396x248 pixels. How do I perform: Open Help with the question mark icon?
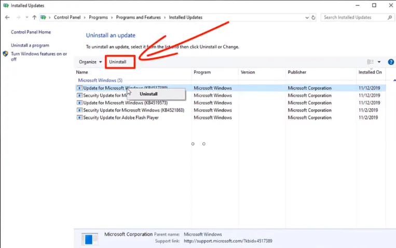pos(391,62)
